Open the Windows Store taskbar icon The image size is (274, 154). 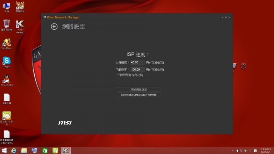point(45,151)
